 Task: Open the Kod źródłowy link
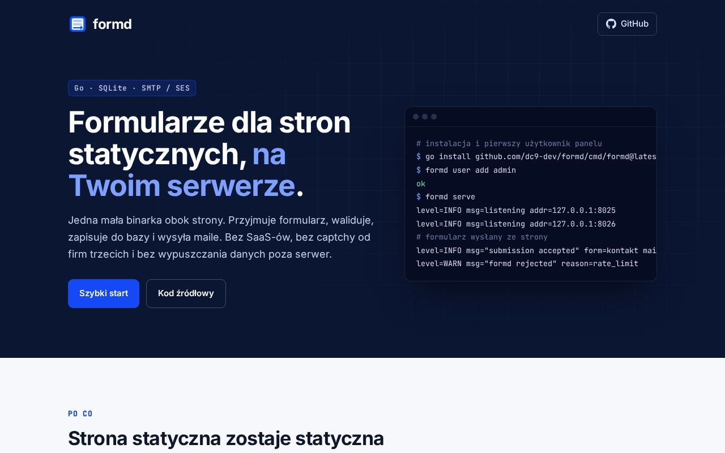[186, 293]
